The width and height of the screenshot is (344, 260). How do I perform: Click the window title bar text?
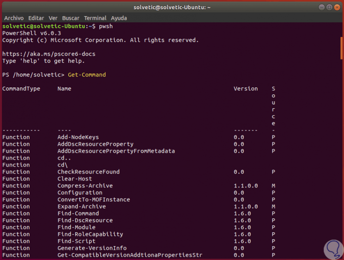pyautogui.click(x=172, y=7)
